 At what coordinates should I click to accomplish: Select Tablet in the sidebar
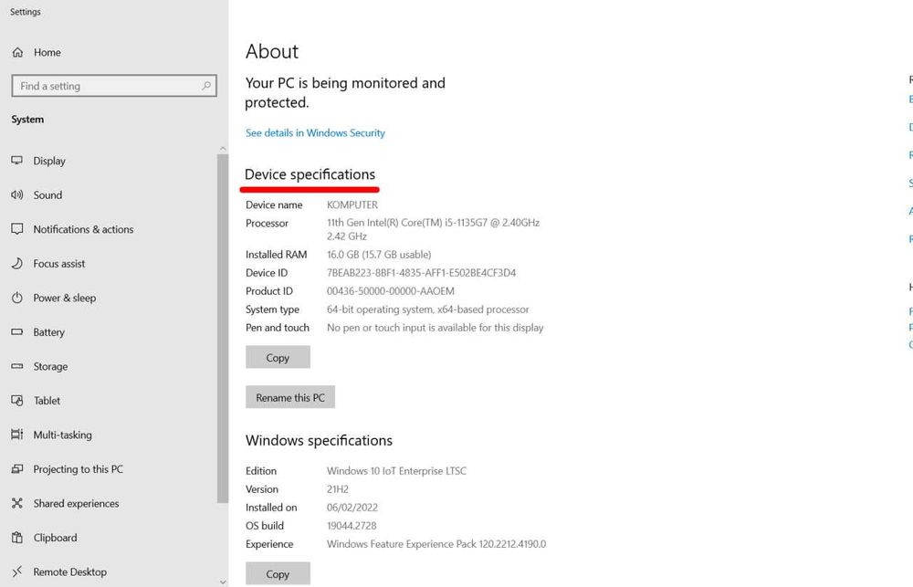tap(110, 401)
